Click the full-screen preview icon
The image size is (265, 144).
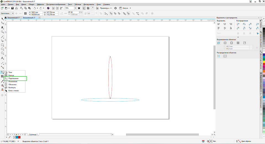(x=79, y=8)
